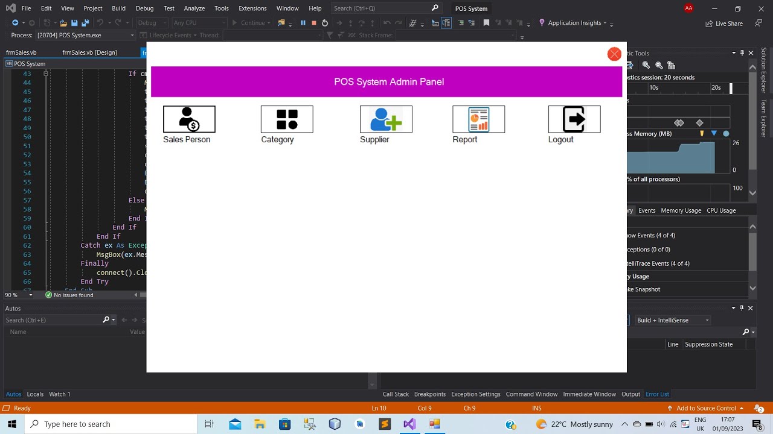Open File Explorer from the taskbar
This screenshot has height=434, width=773.
(x=260, y=424)
